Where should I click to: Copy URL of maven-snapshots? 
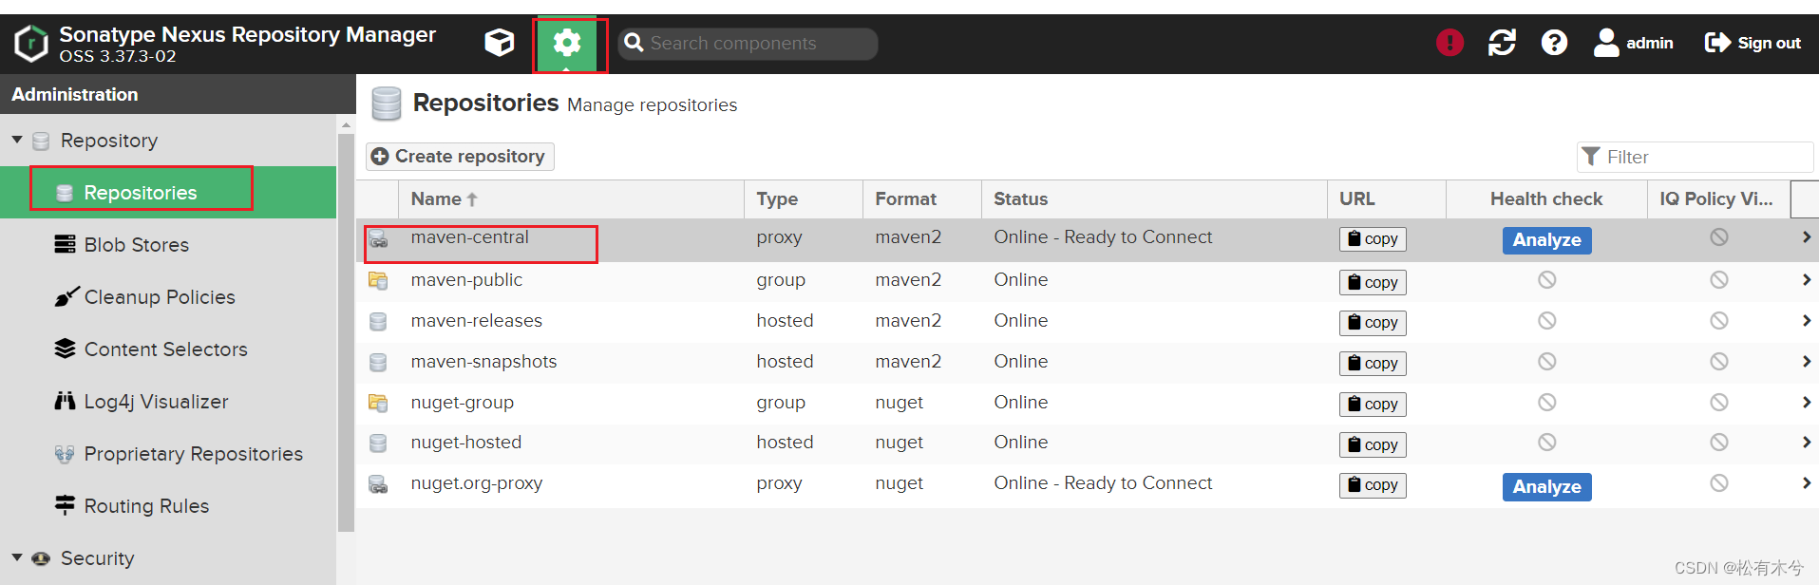tap(1373, 364)
